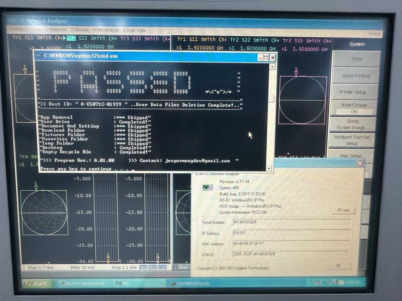Click the USB ID field
This screenshot has width=402, height=301.
291,254
